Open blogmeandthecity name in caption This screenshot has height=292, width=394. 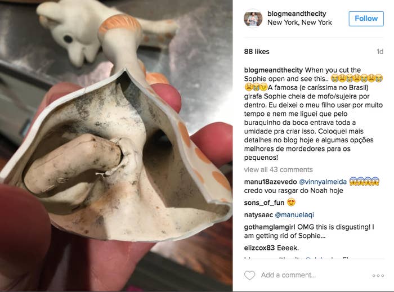point(274,70)
